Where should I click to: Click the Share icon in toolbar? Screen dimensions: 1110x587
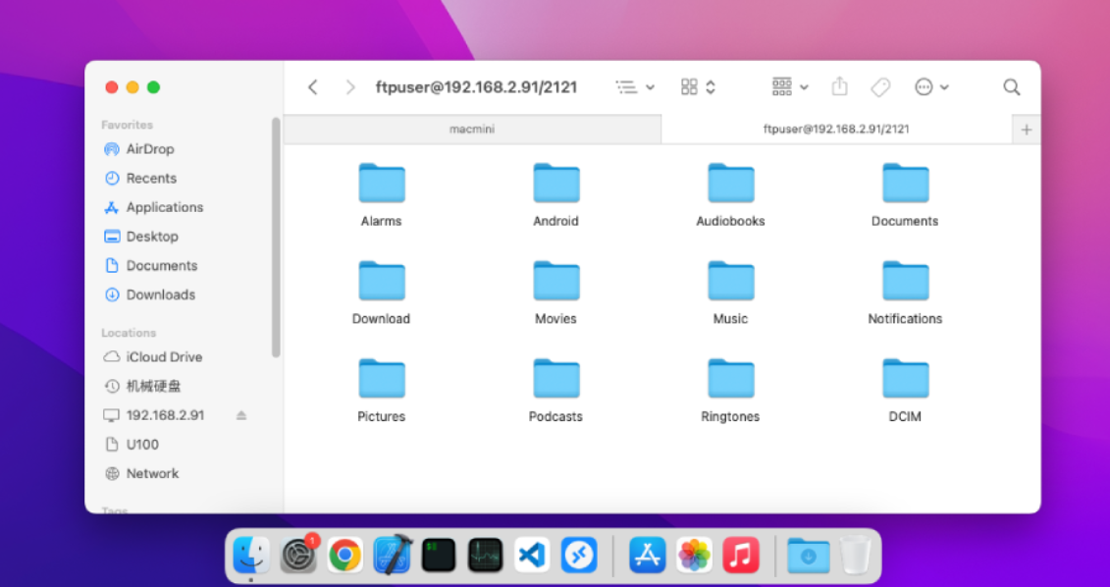pos(839,87)
